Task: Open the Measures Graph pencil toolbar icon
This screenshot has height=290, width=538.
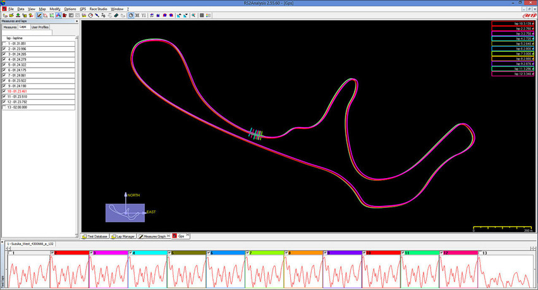Action: tap(39, 15)
